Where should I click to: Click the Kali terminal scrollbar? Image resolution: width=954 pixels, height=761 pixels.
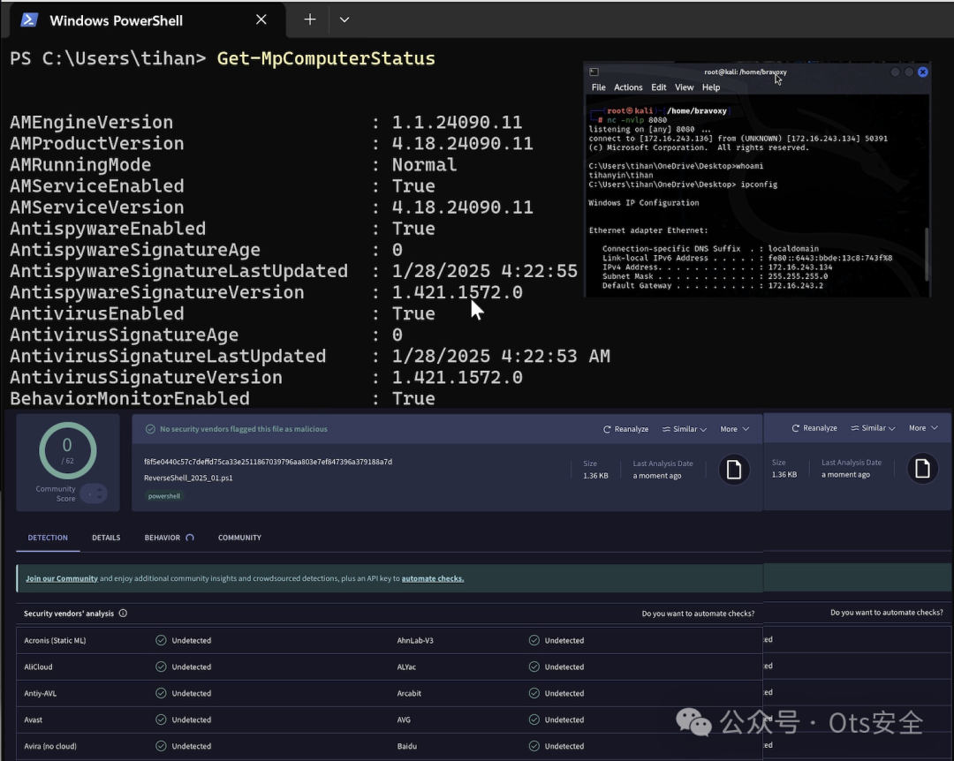[x=927, y=253]
